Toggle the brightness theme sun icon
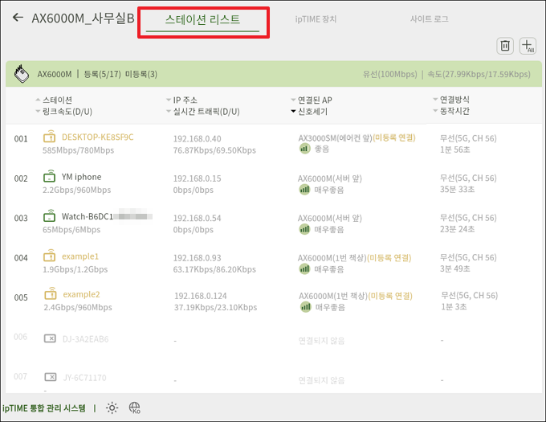Image resolution: width=546 pixels, height=422 pixels. (112, 408)
